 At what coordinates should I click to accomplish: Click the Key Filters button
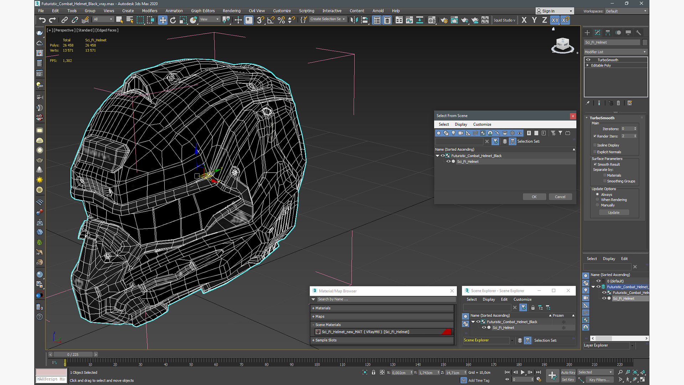pyautogui.click(x=599, y=380)
